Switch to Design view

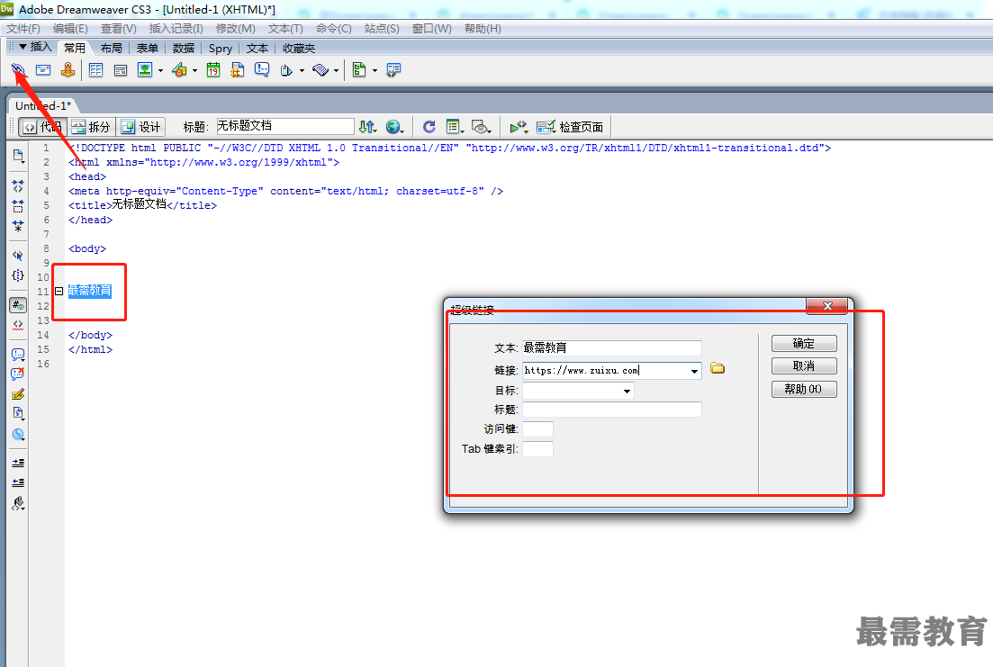pos(141,127)
